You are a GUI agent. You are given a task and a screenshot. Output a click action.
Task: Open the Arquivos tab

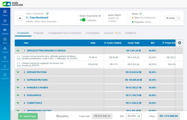[112, 33]
